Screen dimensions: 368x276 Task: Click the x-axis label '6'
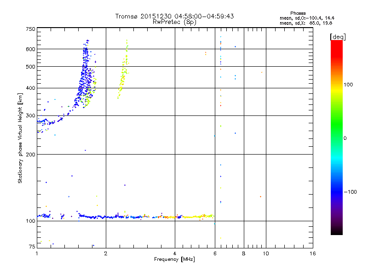click(215, 253)
